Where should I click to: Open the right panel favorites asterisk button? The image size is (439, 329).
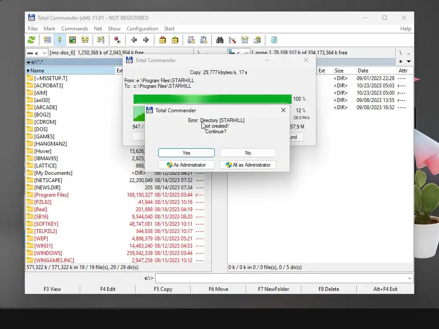pyautogui.click(x=401, y=62)
